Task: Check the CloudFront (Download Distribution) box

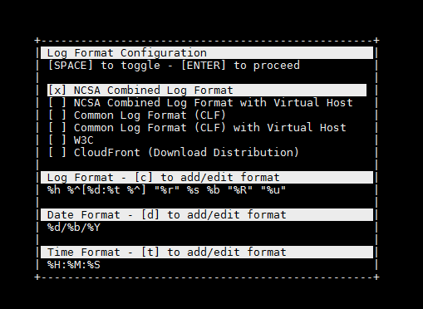Action: [x=57, y=153]
